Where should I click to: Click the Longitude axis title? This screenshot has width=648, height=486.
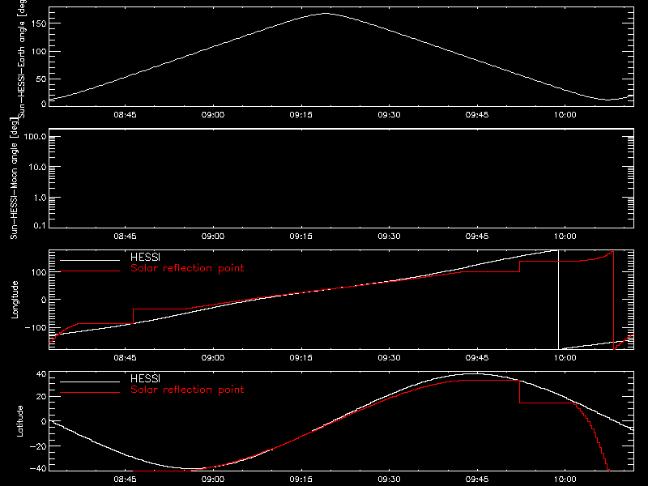15,300
